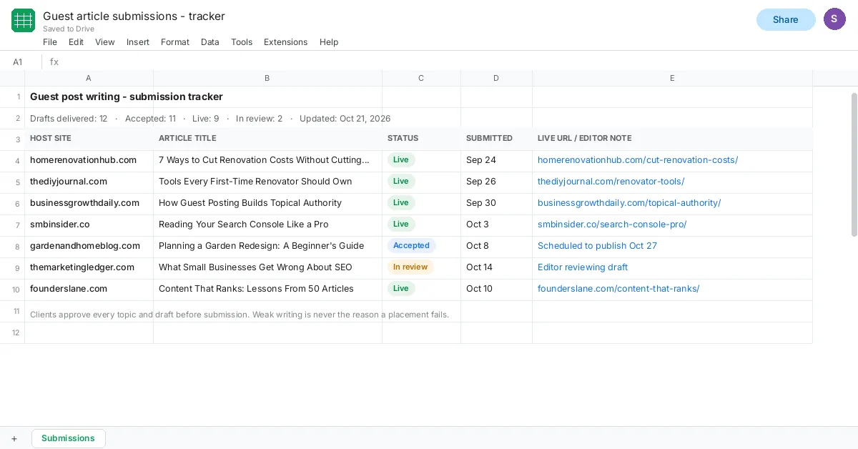Image resolution: width=858 pixels, height=449 pixels.
Task: Select row 9 header
Action: click(12, 267)
